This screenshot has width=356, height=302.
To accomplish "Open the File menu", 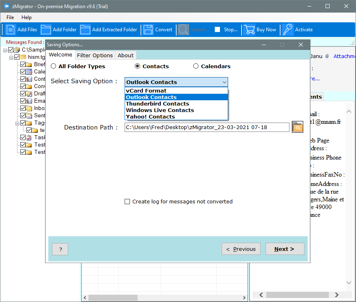I will [x=10, y=17].
